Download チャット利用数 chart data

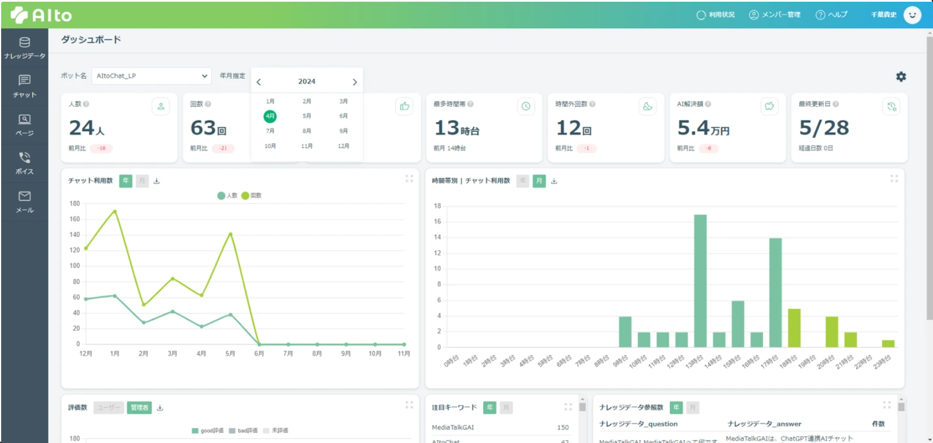coord(157,181)
